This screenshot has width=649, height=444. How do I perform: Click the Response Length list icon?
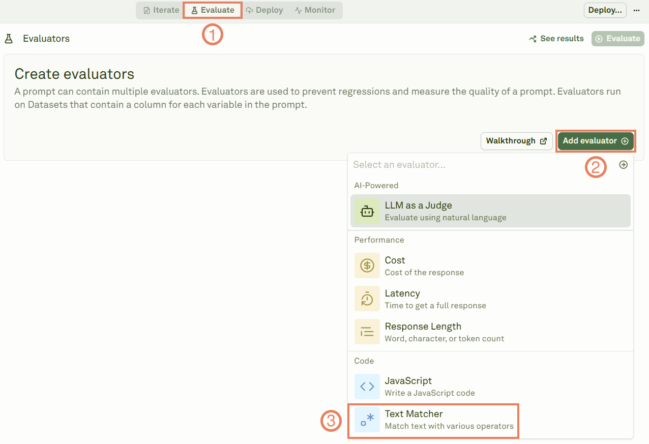tap(367, 332)
